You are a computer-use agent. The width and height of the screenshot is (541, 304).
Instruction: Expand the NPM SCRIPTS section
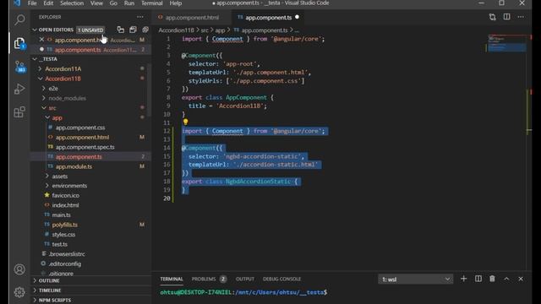tap(54, 300)
